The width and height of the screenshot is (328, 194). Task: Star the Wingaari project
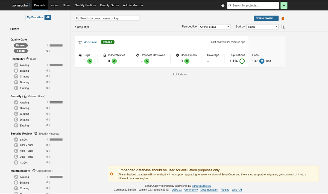click(79, 42)
